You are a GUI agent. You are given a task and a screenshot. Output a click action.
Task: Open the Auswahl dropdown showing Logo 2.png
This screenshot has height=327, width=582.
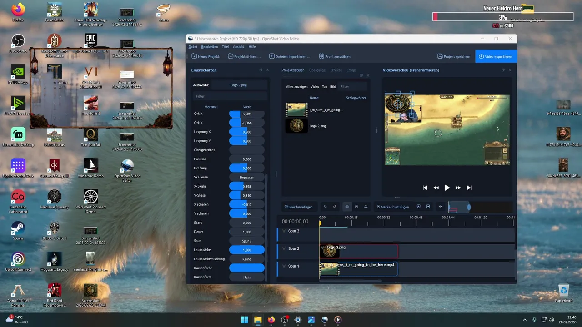click(239, 85)
